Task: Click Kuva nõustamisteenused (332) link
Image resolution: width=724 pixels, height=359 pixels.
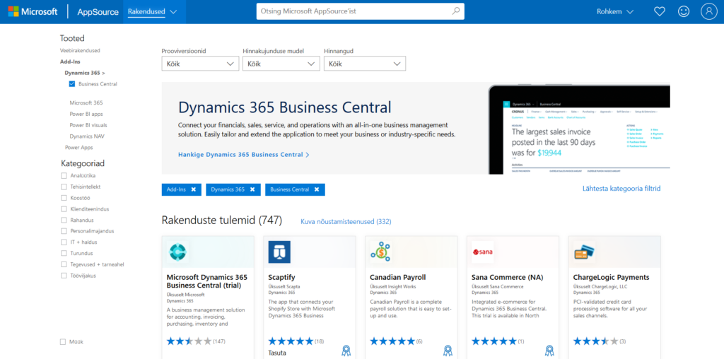Action: click(x=346, y=221)
